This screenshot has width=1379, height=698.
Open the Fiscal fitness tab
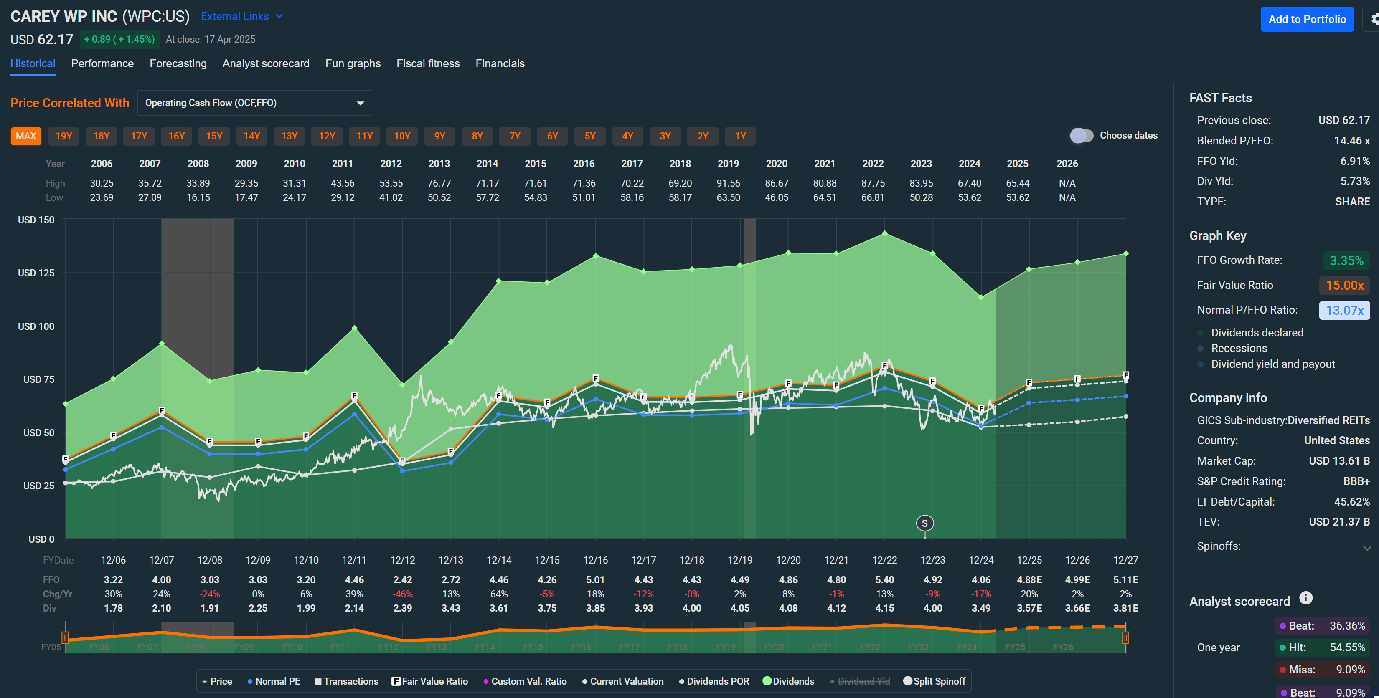(x=428, y=63)
